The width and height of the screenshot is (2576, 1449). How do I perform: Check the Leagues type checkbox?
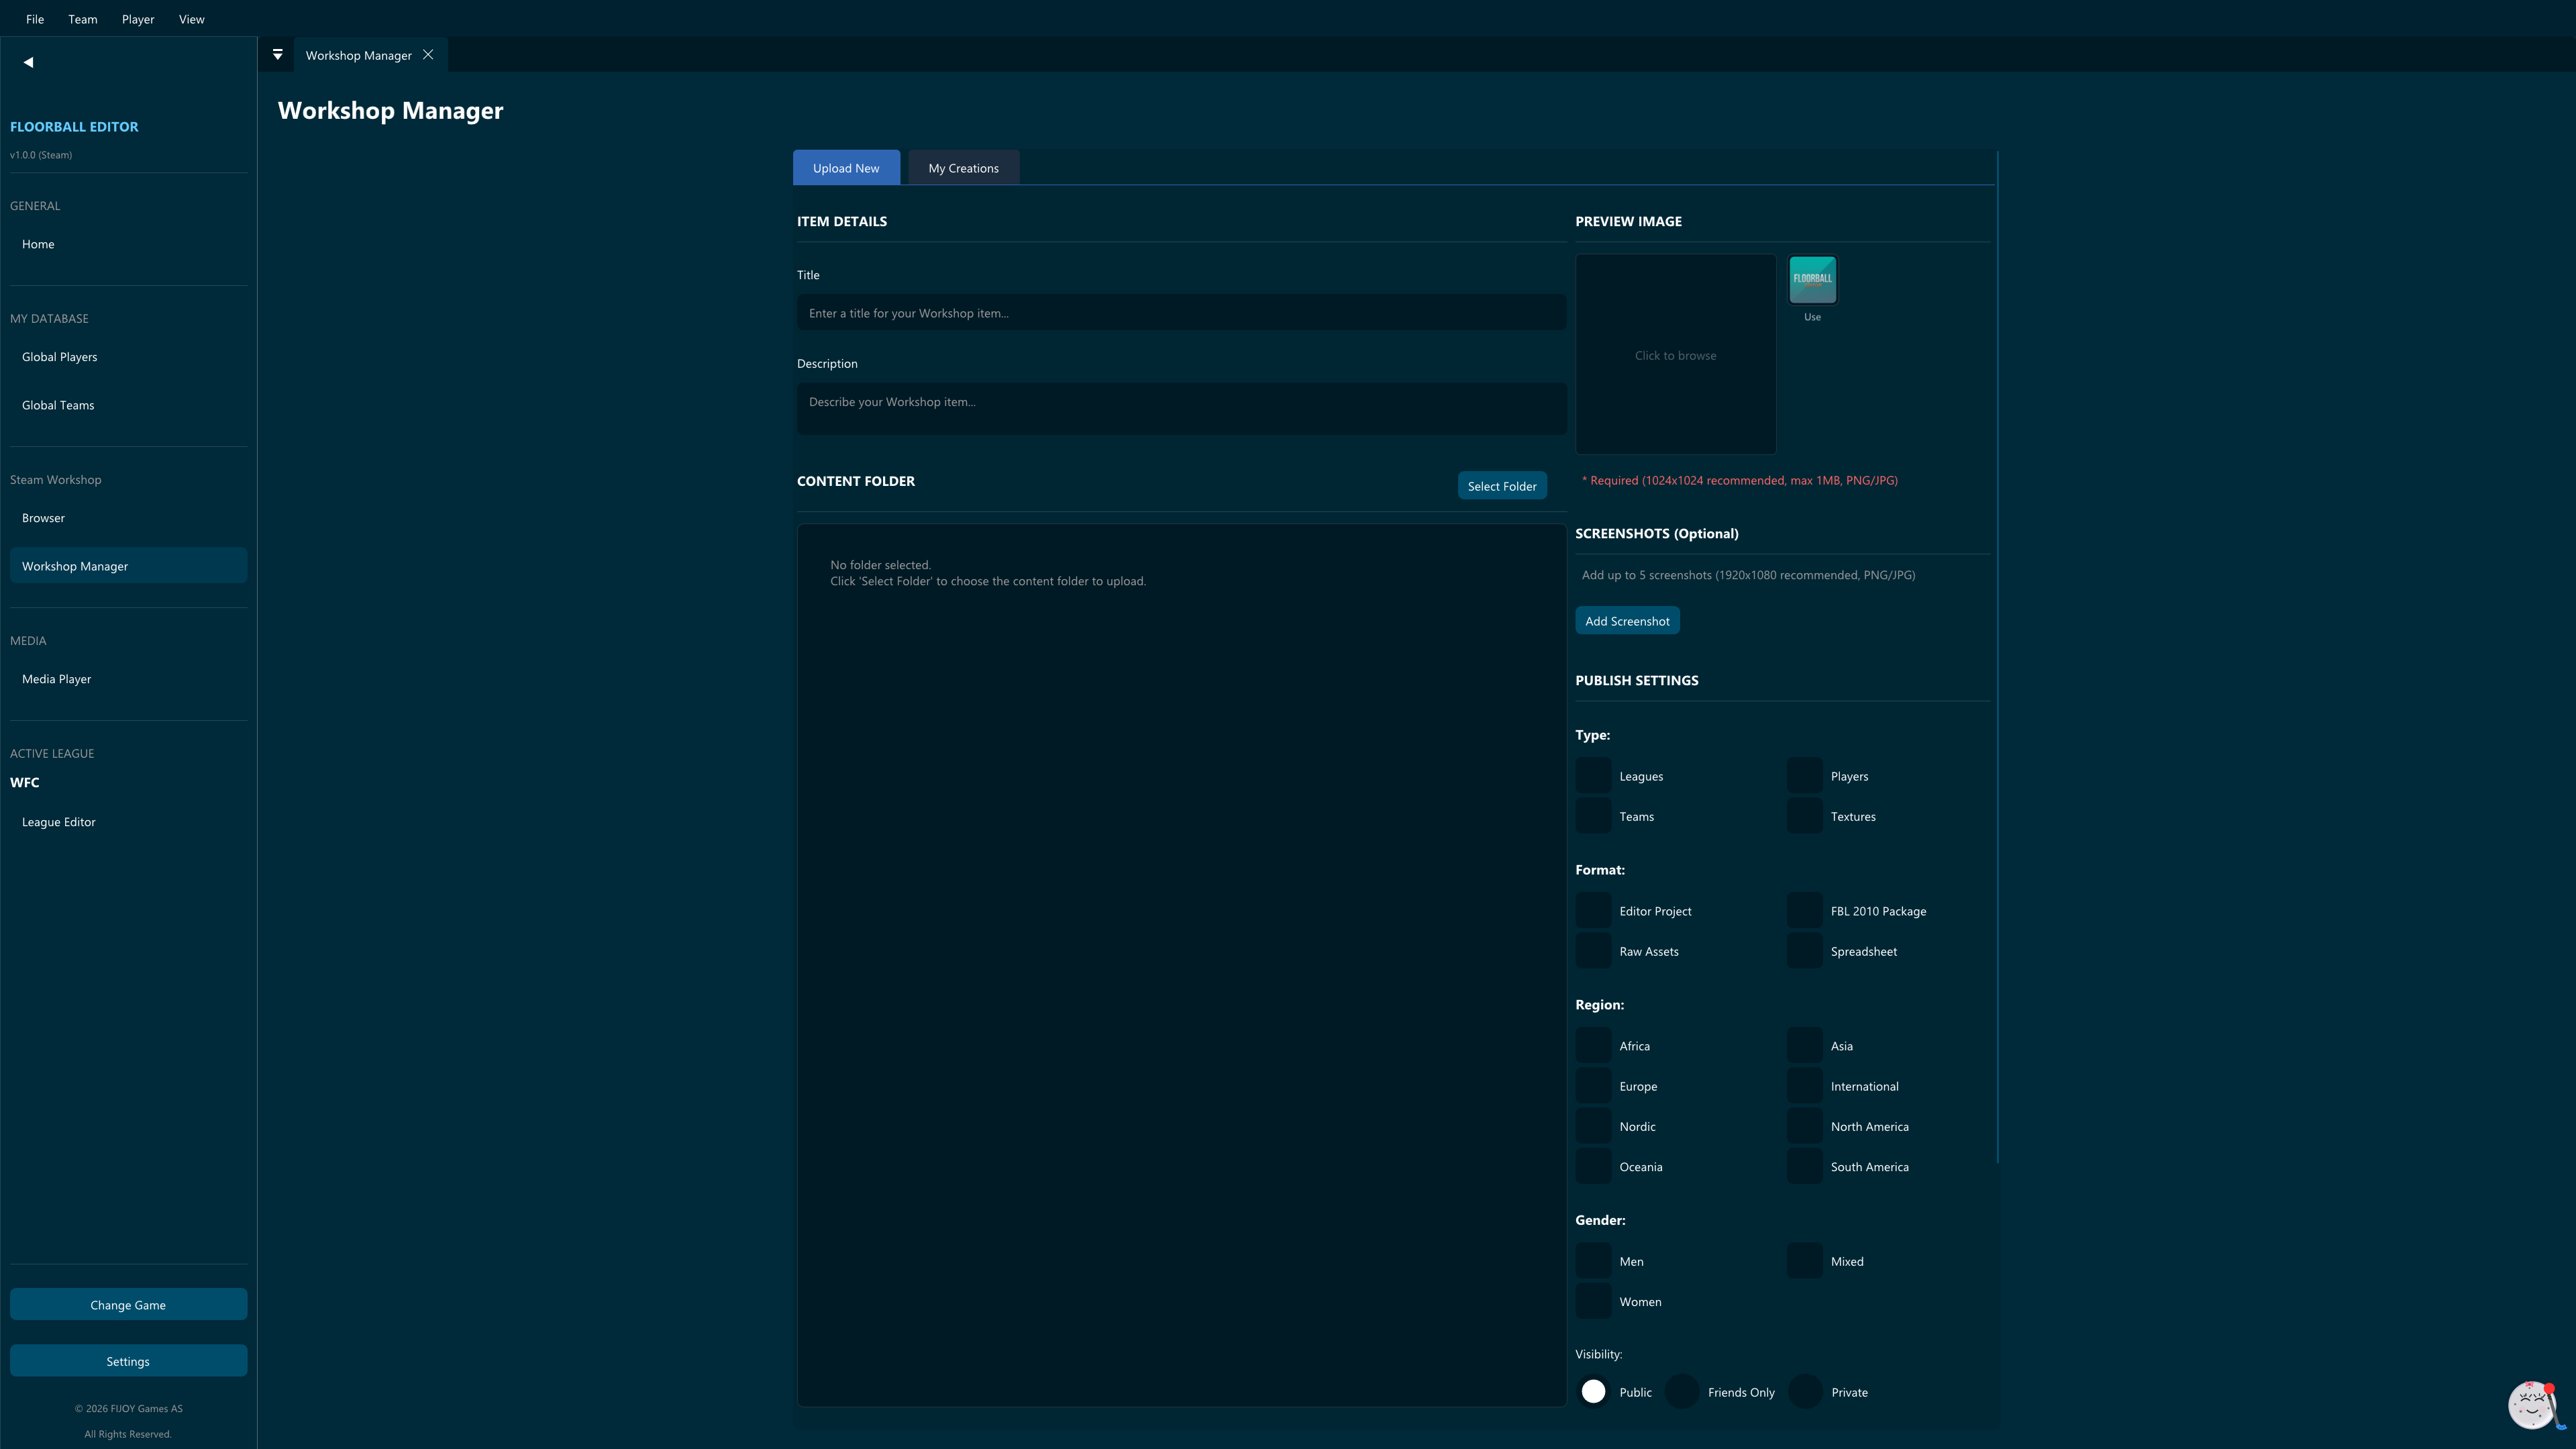pos(1594,776)
